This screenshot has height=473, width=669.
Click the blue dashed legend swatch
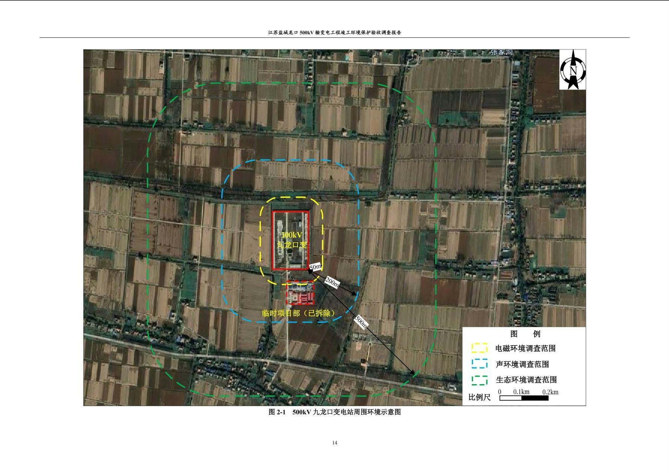coord(479,364)
